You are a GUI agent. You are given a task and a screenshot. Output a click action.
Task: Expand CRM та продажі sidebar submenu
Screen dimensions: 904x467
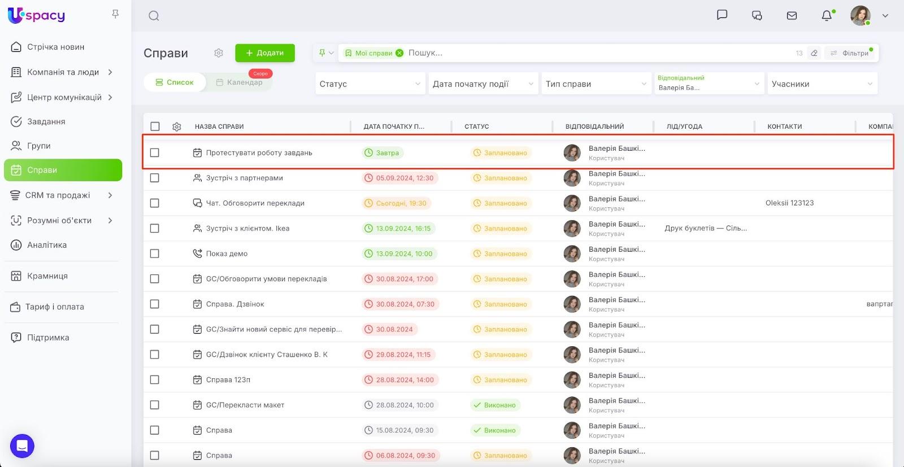click(110, 195)
